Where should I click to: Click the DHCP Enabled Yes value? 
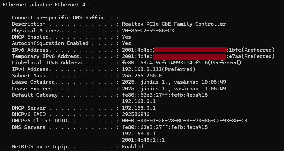pyautogui.click(x=126, y=37)
